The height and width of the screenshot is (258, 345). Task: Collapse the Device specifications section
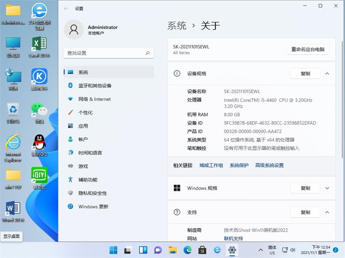point(327,74)
